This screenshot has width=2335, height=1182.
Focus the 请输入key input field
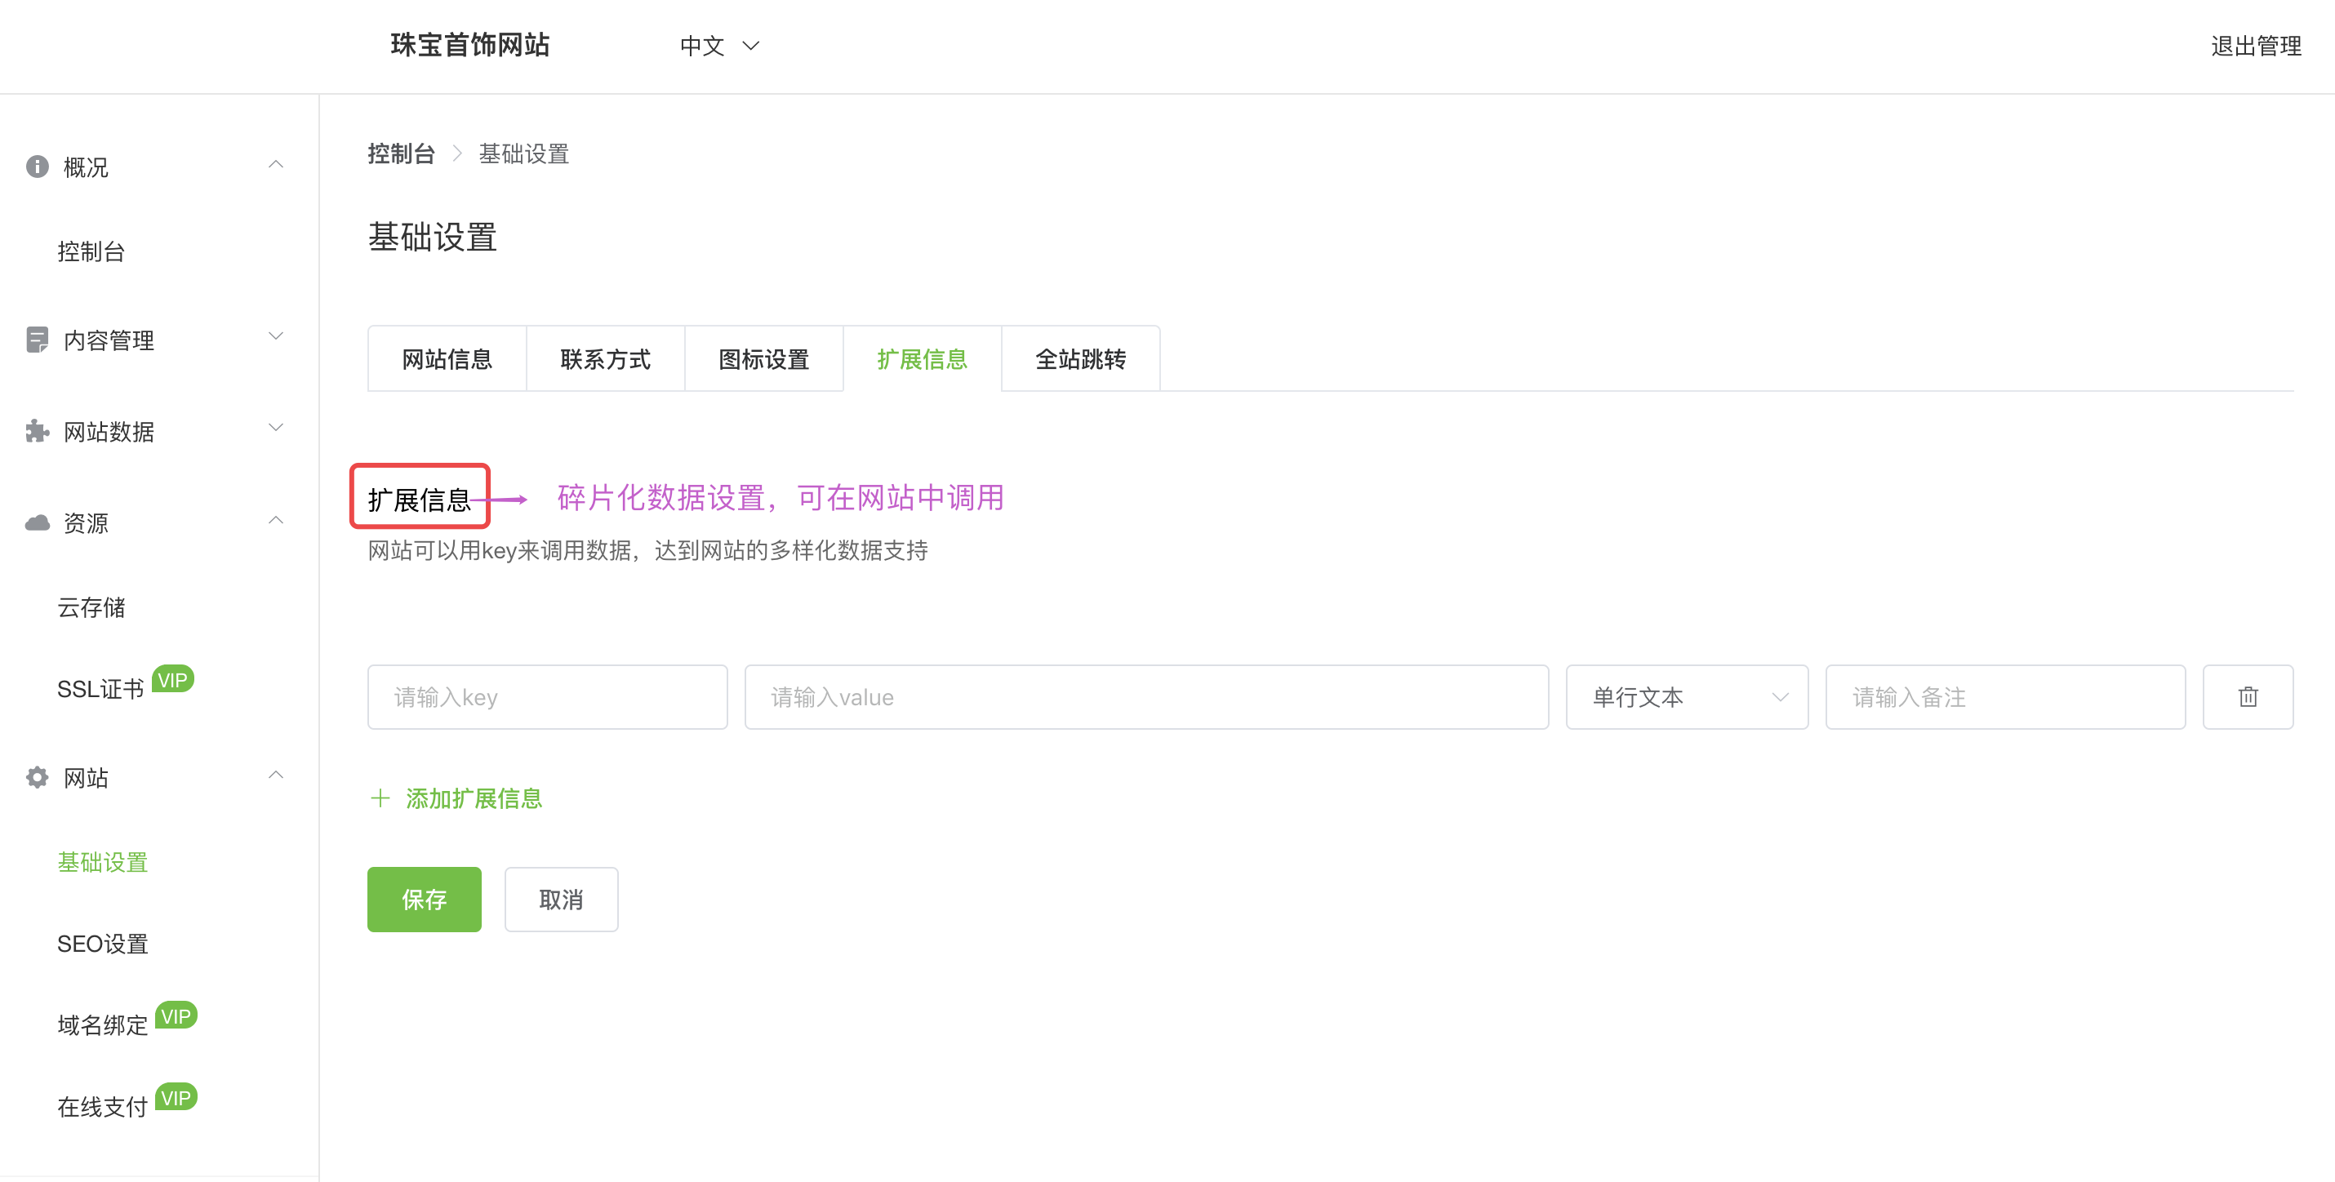click(x=548, y=697)
